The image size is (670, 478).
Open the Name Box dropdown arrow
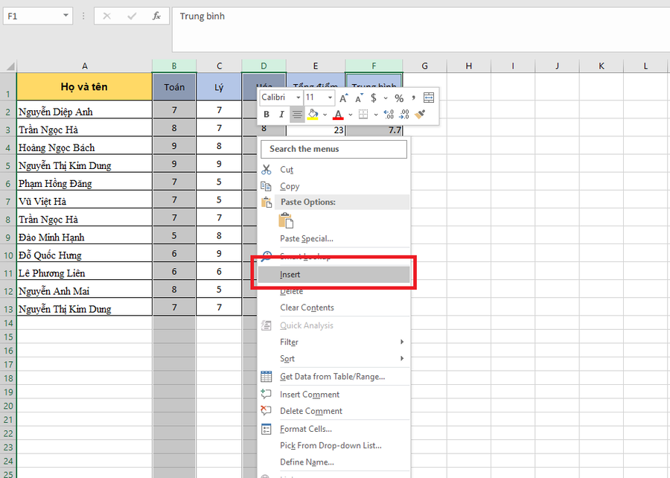point(66,16)
